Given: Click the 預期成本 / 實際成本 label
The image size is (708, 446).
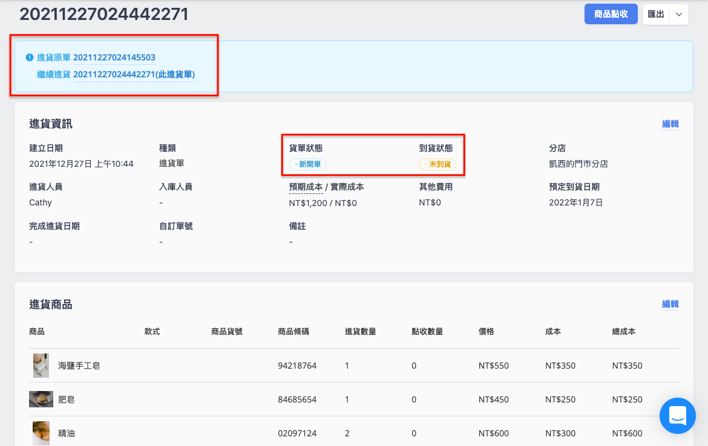Looking at the screenshot, I should [x=326, y=187].
